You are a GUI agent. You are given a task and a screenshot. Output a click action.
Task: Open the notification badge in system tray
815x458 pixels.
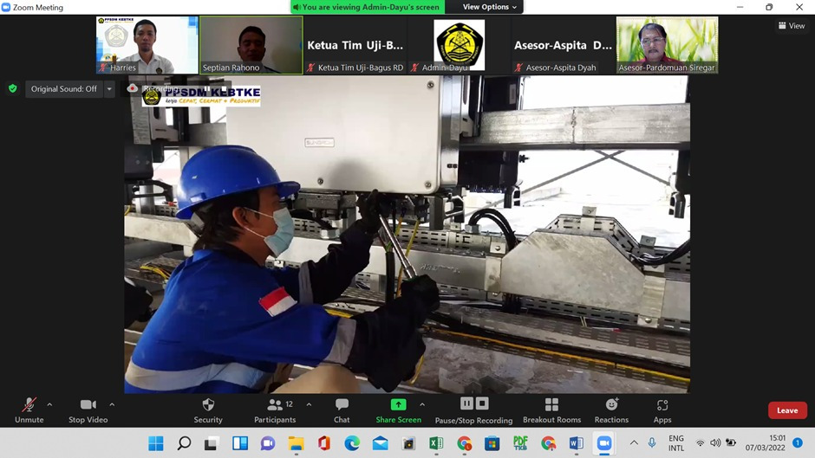pyautogui.click(x=798, y=443)
